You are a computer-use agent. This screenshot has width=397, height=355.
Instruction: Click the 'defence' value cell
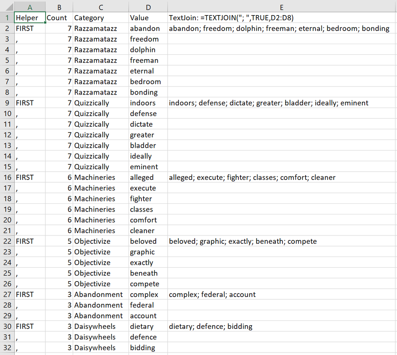click(x=148, y=337)
